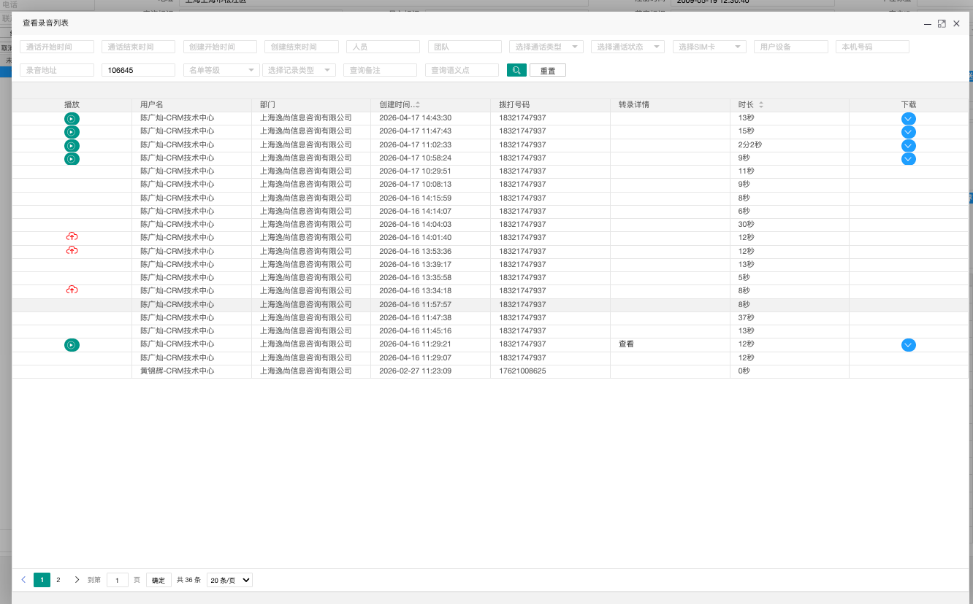Change the 20 条/页 page size selector
Image resolution: width=973 pixels, height=604 pixels.
[229, 580]
